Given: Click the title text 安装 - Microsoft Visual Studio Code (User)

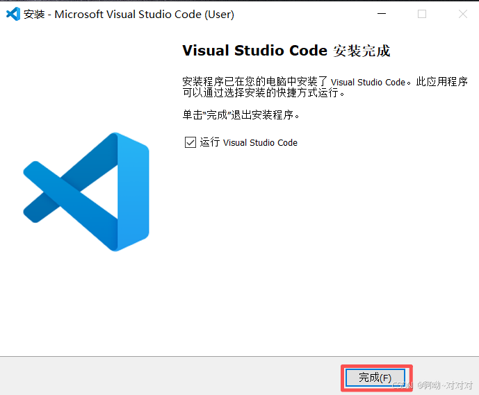Looking at the screenshot, I should pos(129,15).
